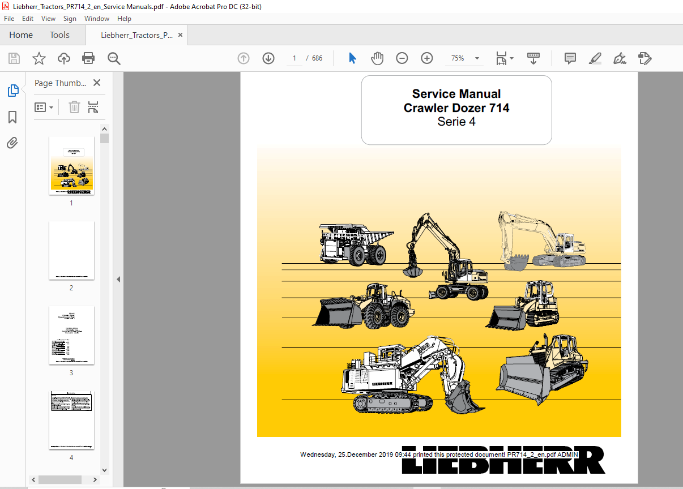Click the "Service Manual" title text
Viewport: 683px width, 489px height.
[x=456, y=94]
